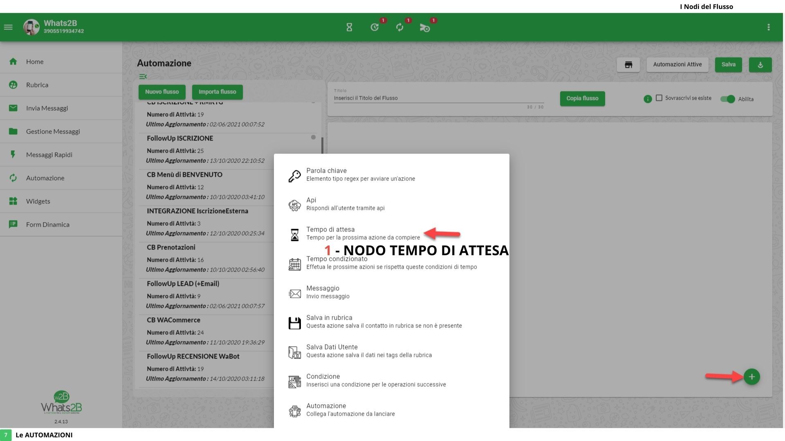The height and width of the screenshot is (441, 785).
Task: Click the floppy Salva in rubrica icon
Action: (x=294, y=323)
